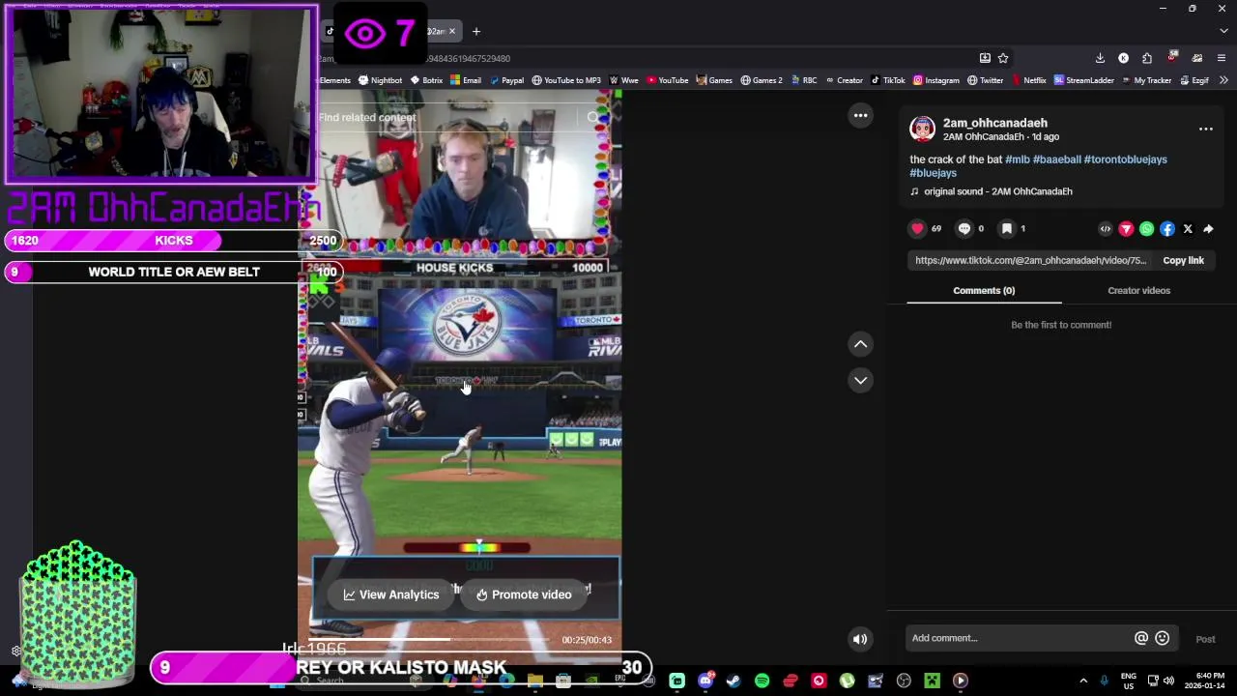Viewport: 1237px width, 696px height.
Task: Open the 2am_ohhcanadaeh profile name
Action: (995, 123)
